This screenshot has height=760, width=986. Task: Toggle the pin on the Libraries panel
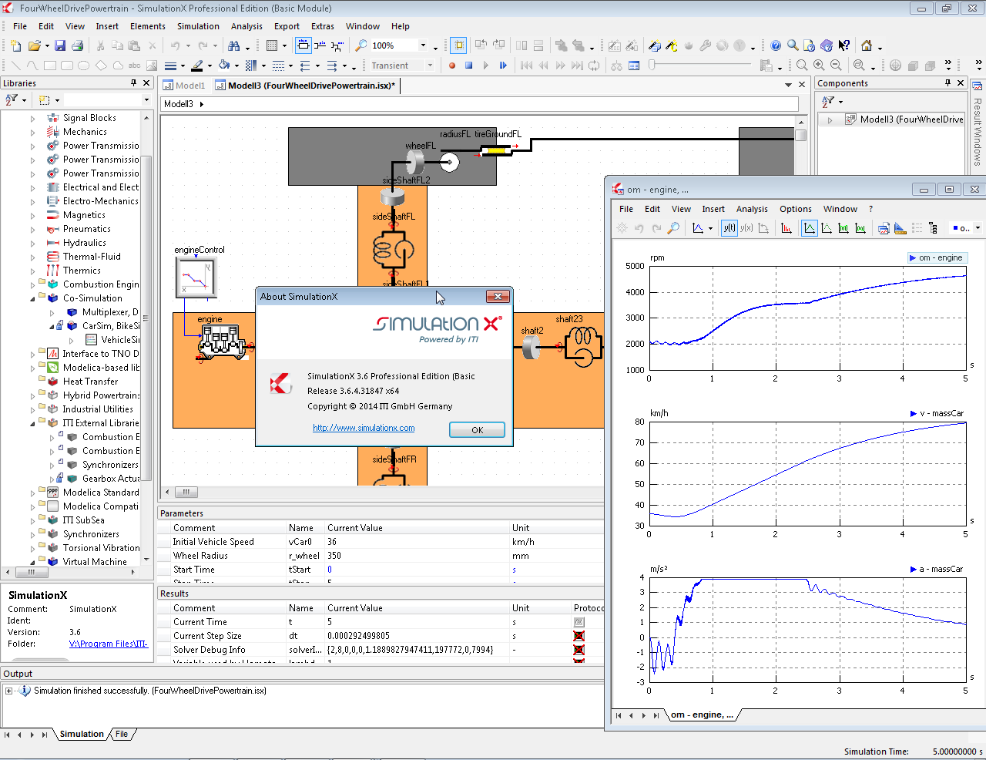pos(133,82)
